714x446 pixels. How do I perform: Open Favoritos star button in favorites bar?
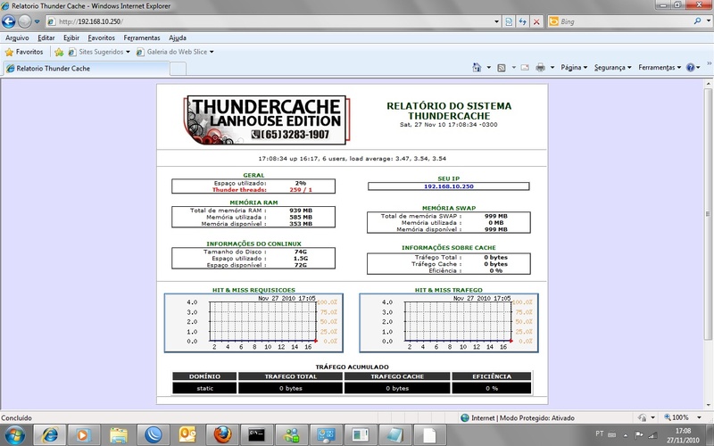pos(24,52)
